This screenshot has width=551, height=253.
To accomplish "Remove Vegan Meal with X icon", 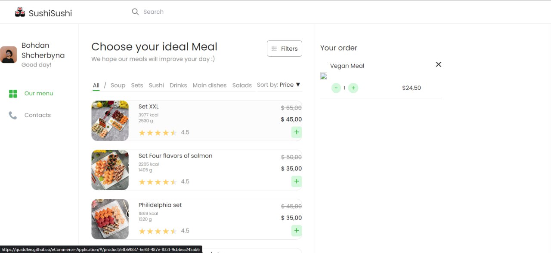I will [x=438, y=64].
